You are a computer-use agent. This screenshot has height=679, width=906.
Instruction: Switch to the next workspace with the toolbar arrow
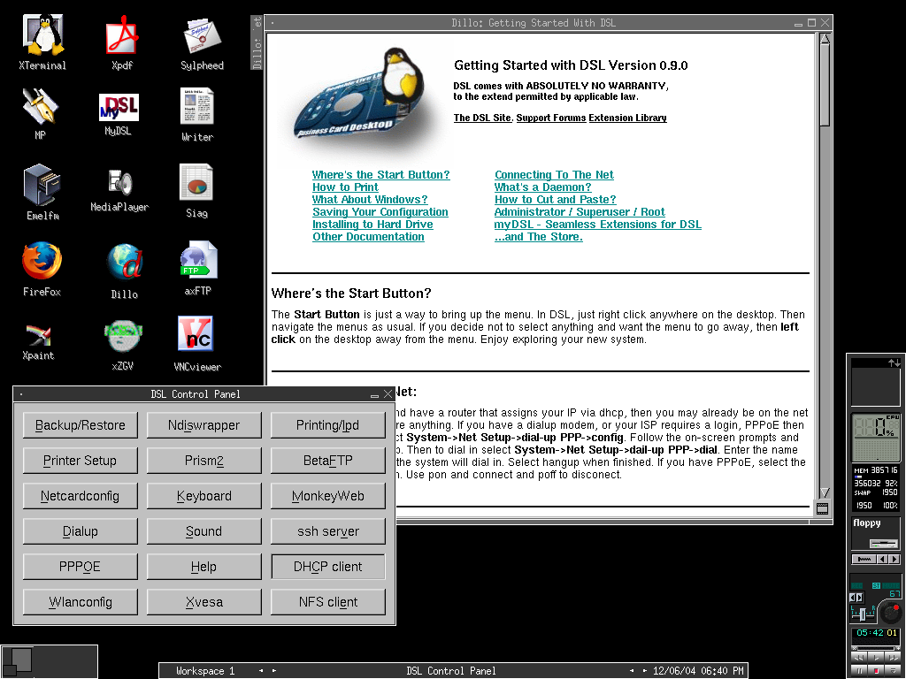click(x=274, y=671)
